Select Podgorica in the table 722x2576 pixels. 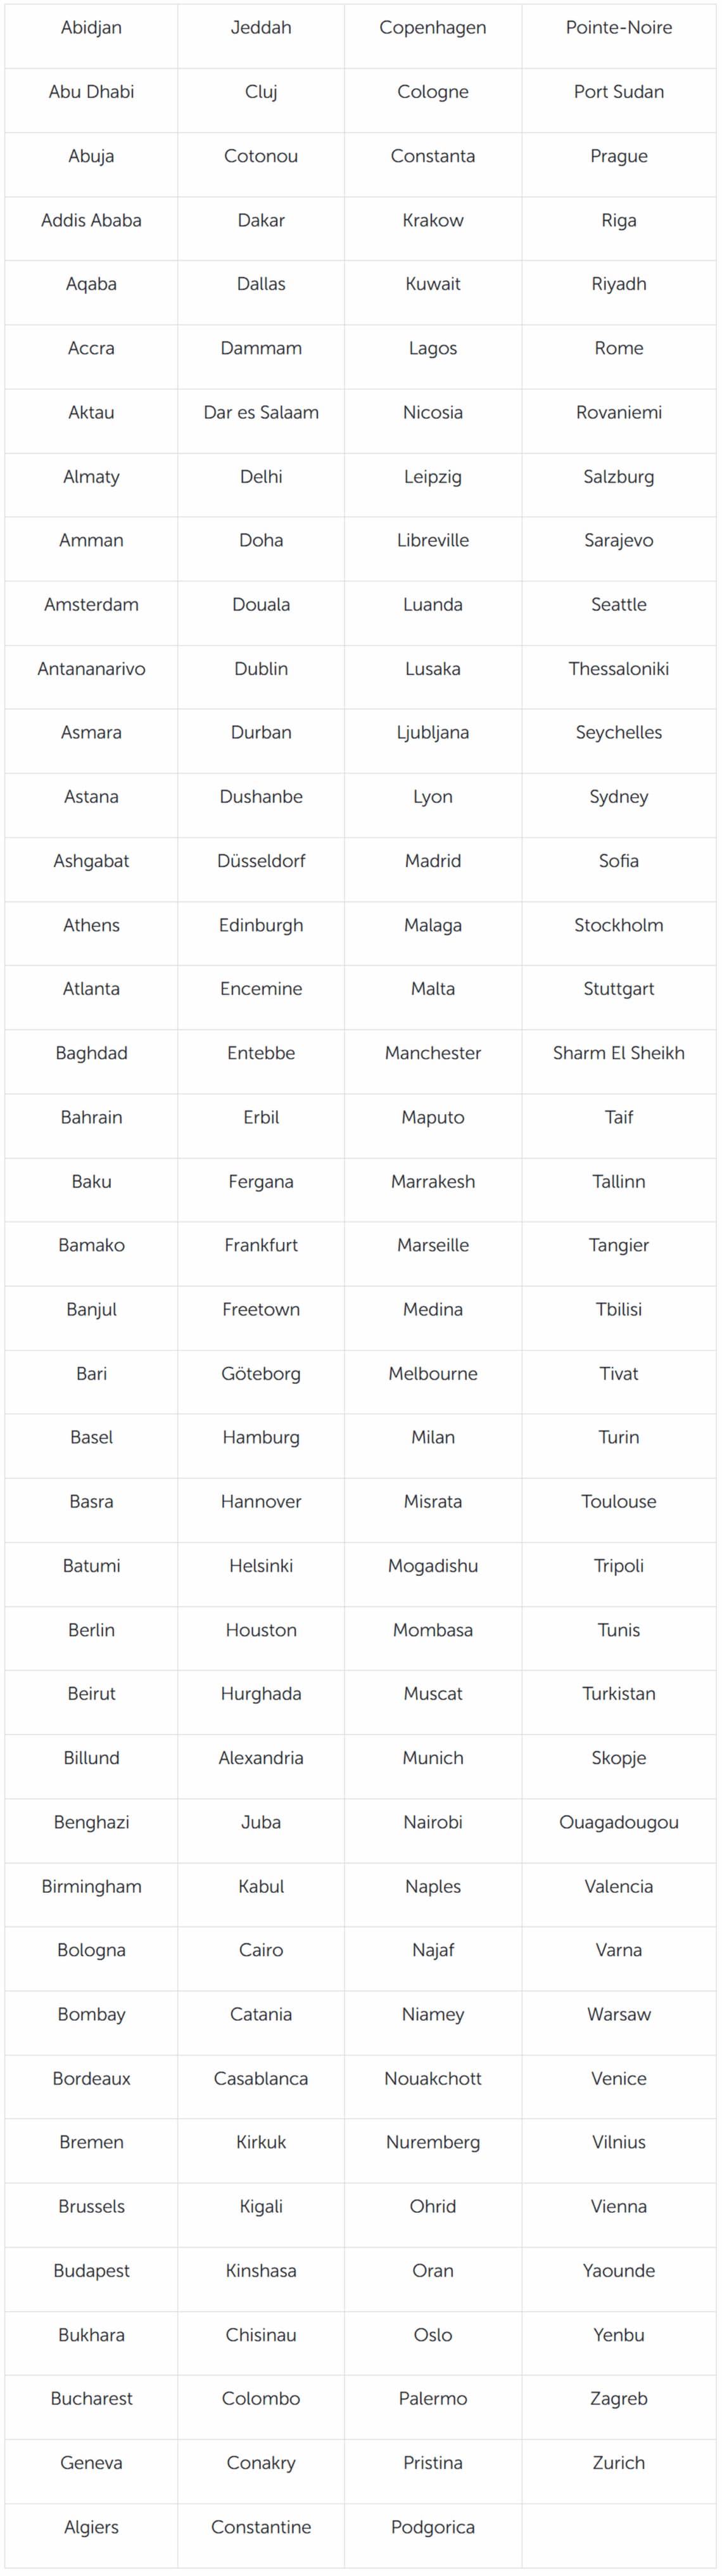[x=432, y=2527]
